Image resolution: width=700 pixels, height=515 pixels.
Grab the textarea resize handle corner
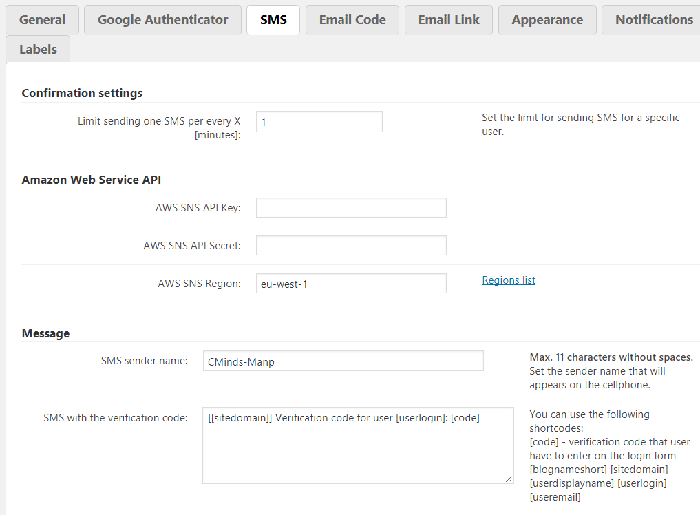(x=509, y=479)
